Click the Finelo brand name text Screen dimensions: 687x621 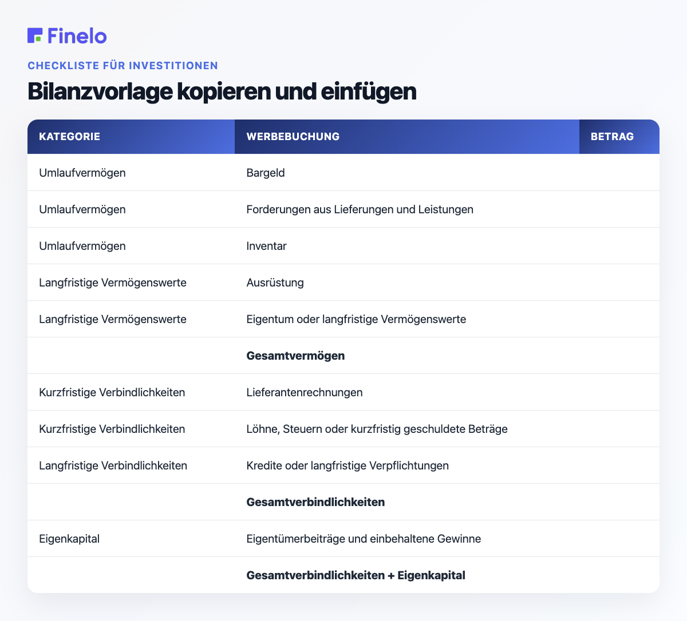[77, 35]
